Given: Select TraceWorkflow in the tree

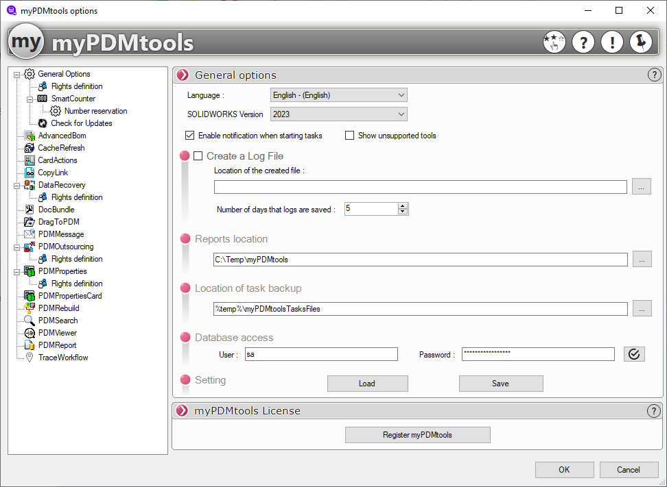Looking at the screenshot, I should point(62,358).
